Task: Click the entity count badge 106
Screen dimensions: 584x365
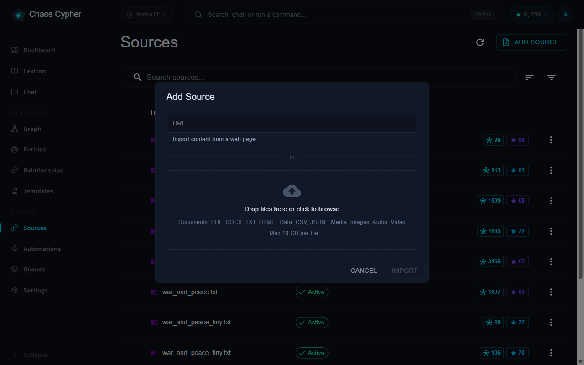Action: (x=492, y=353)
